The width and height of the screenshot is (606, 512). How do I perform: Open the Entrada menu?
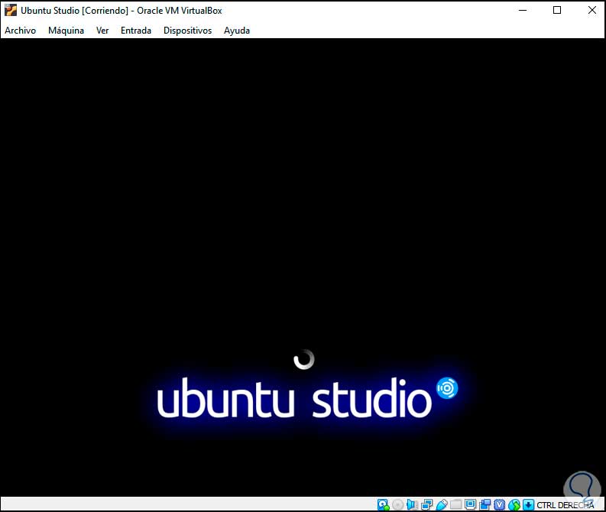click(136, 31)
